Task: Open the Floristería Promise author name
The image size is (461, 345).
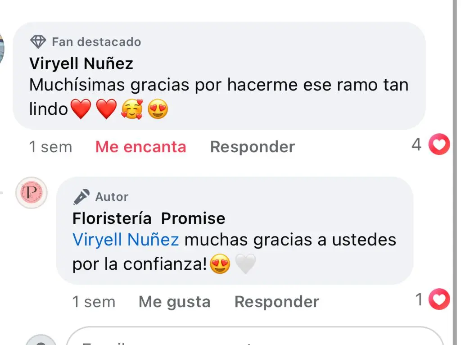Action: click(149, 218)
